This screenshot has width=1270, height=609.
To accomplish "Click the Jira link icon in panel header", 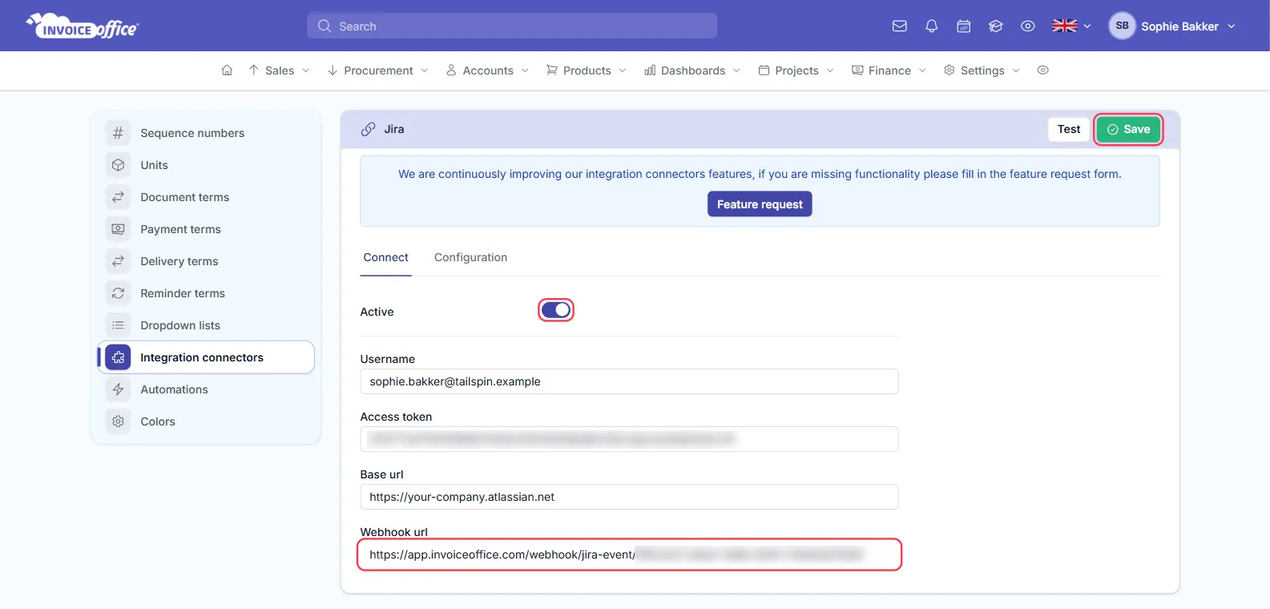I will coord(368,129).
